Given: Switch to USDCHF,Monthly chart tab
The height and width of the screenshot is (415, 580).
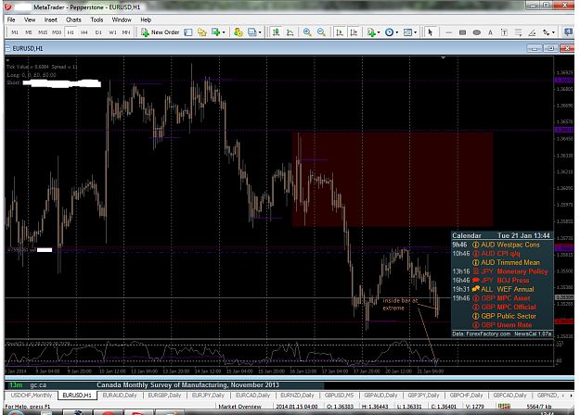Looking at the screenshot, I should point(31,396).
